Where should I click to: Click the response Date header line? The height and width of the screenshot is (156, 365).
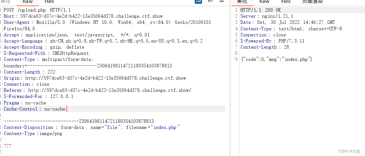pos(287,22)
